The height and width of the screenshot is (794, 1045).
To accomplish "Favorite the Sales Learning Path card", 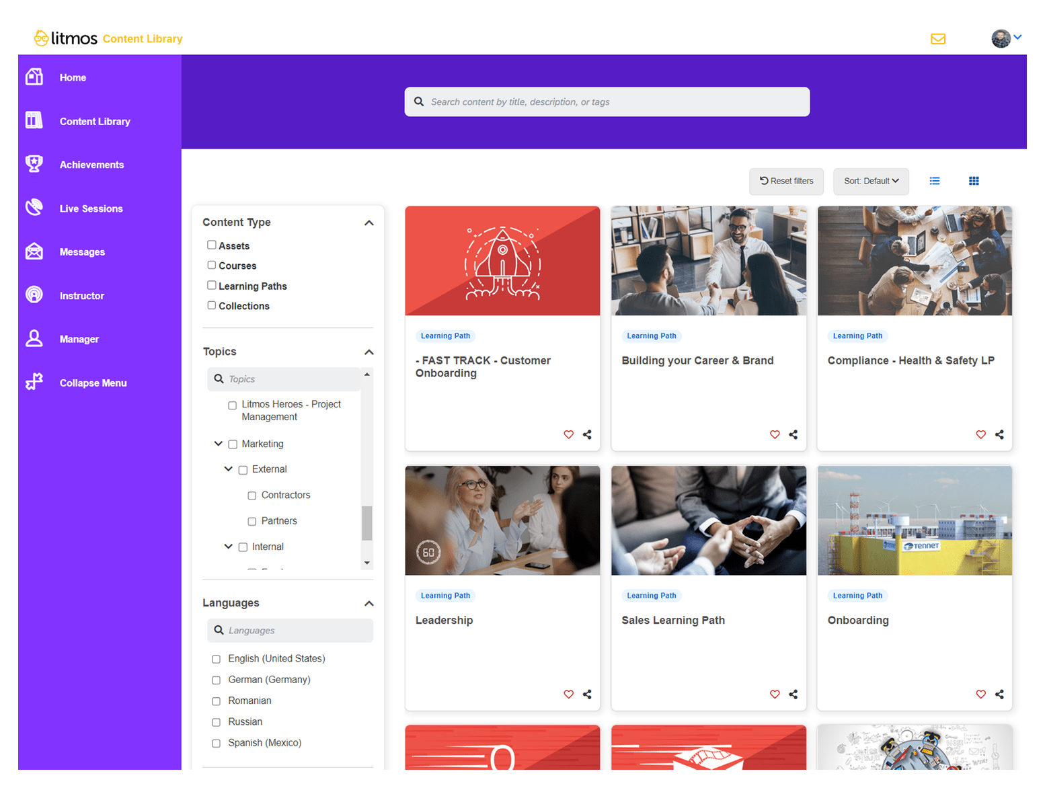I will point(775,694).
